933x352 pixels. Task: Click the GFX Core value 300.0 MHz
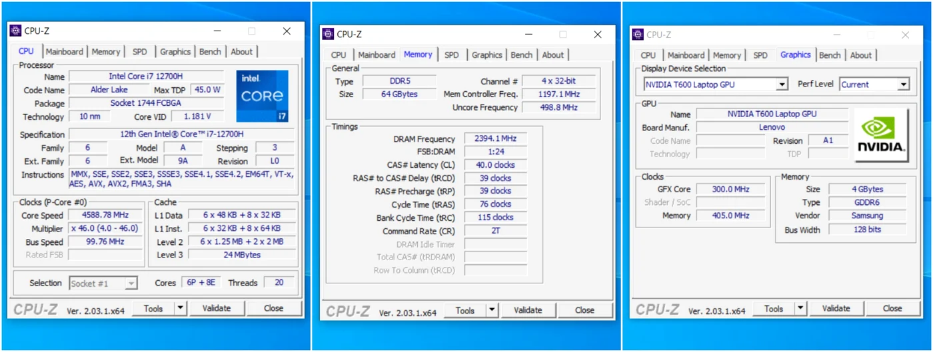click(730, 190)
